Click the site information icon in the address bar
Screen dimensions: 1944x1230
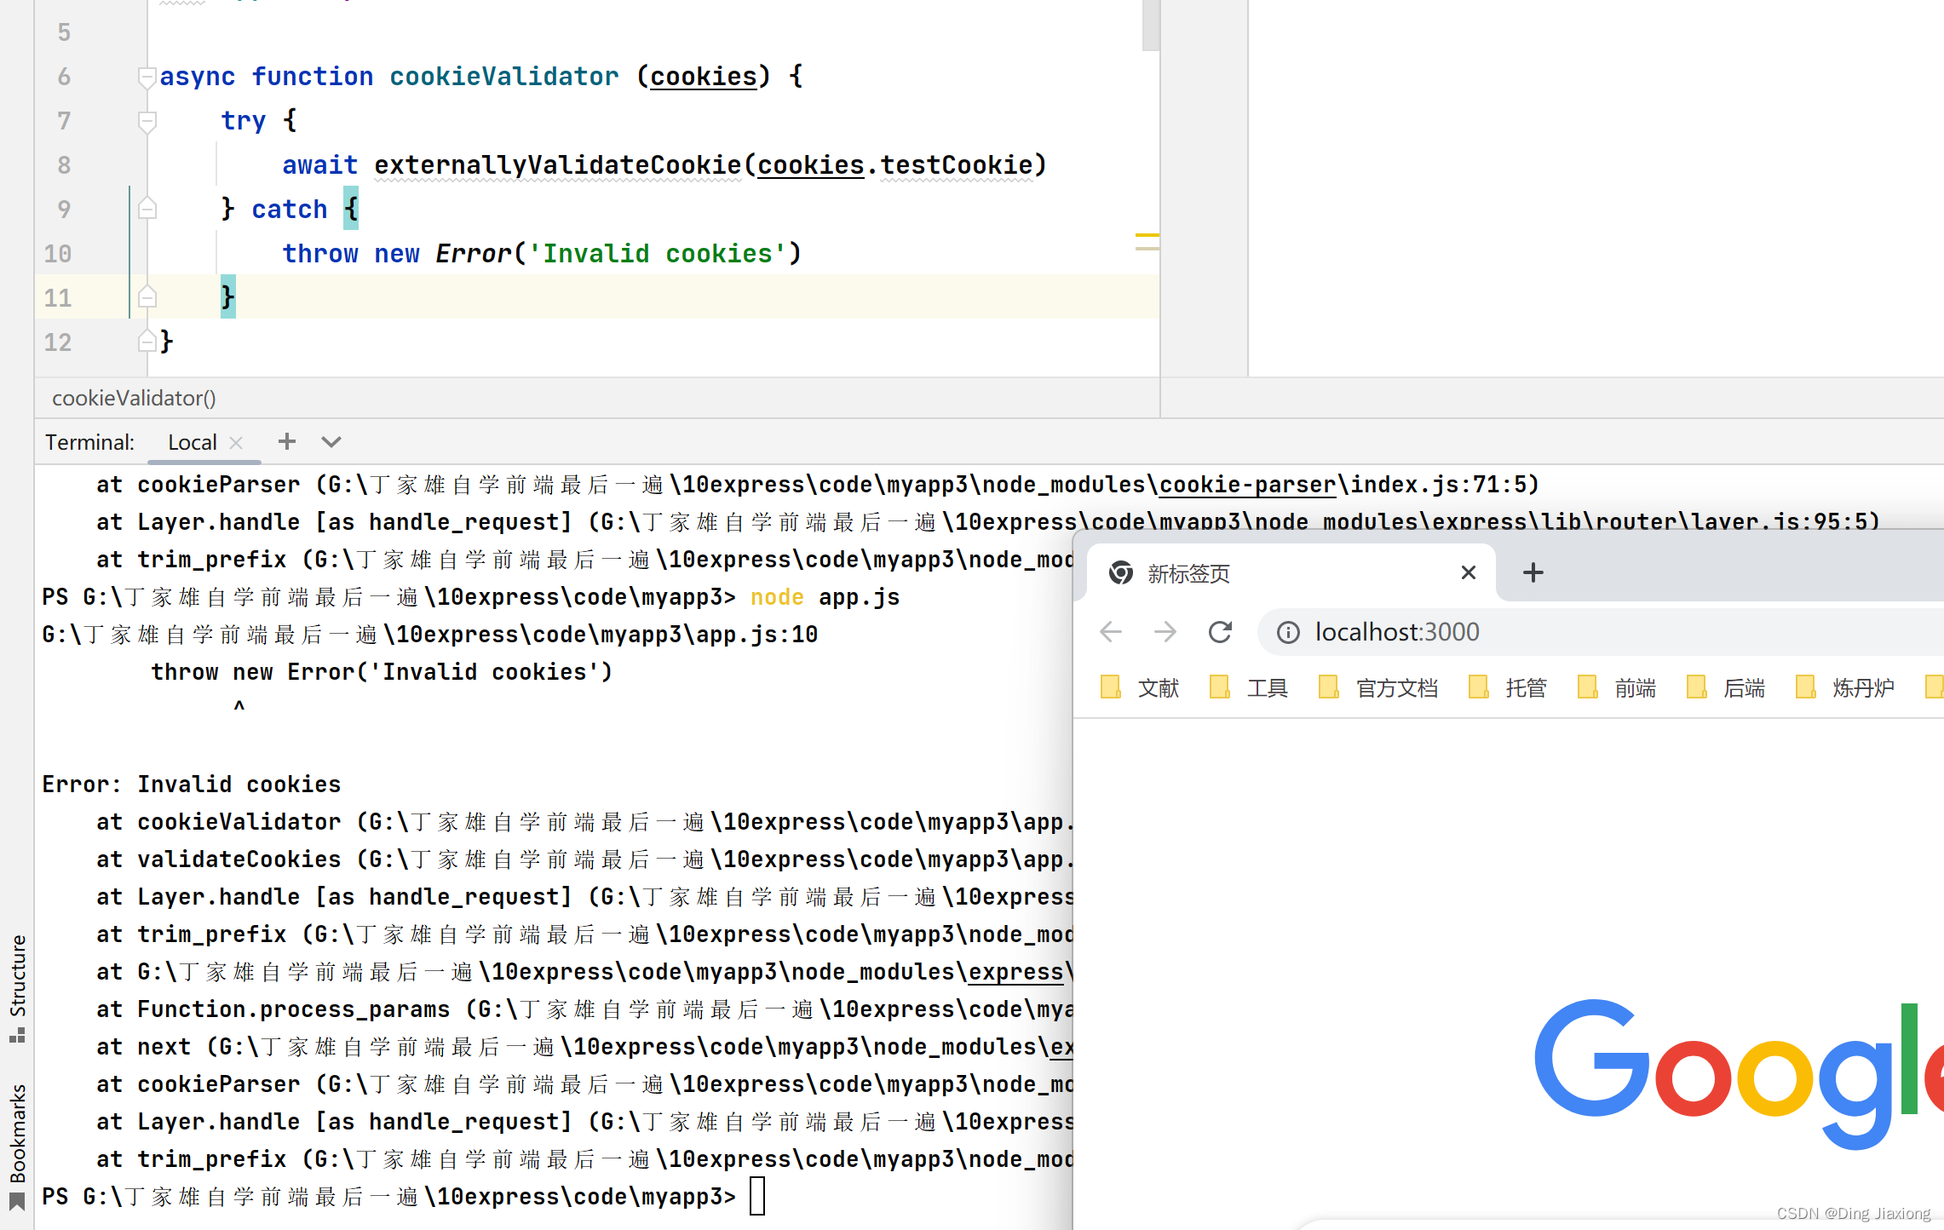coord(1288,632)
